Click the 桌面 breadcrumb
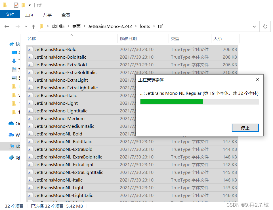The width and height of the screenshot is (273, 210). click(x=76, y=26)
